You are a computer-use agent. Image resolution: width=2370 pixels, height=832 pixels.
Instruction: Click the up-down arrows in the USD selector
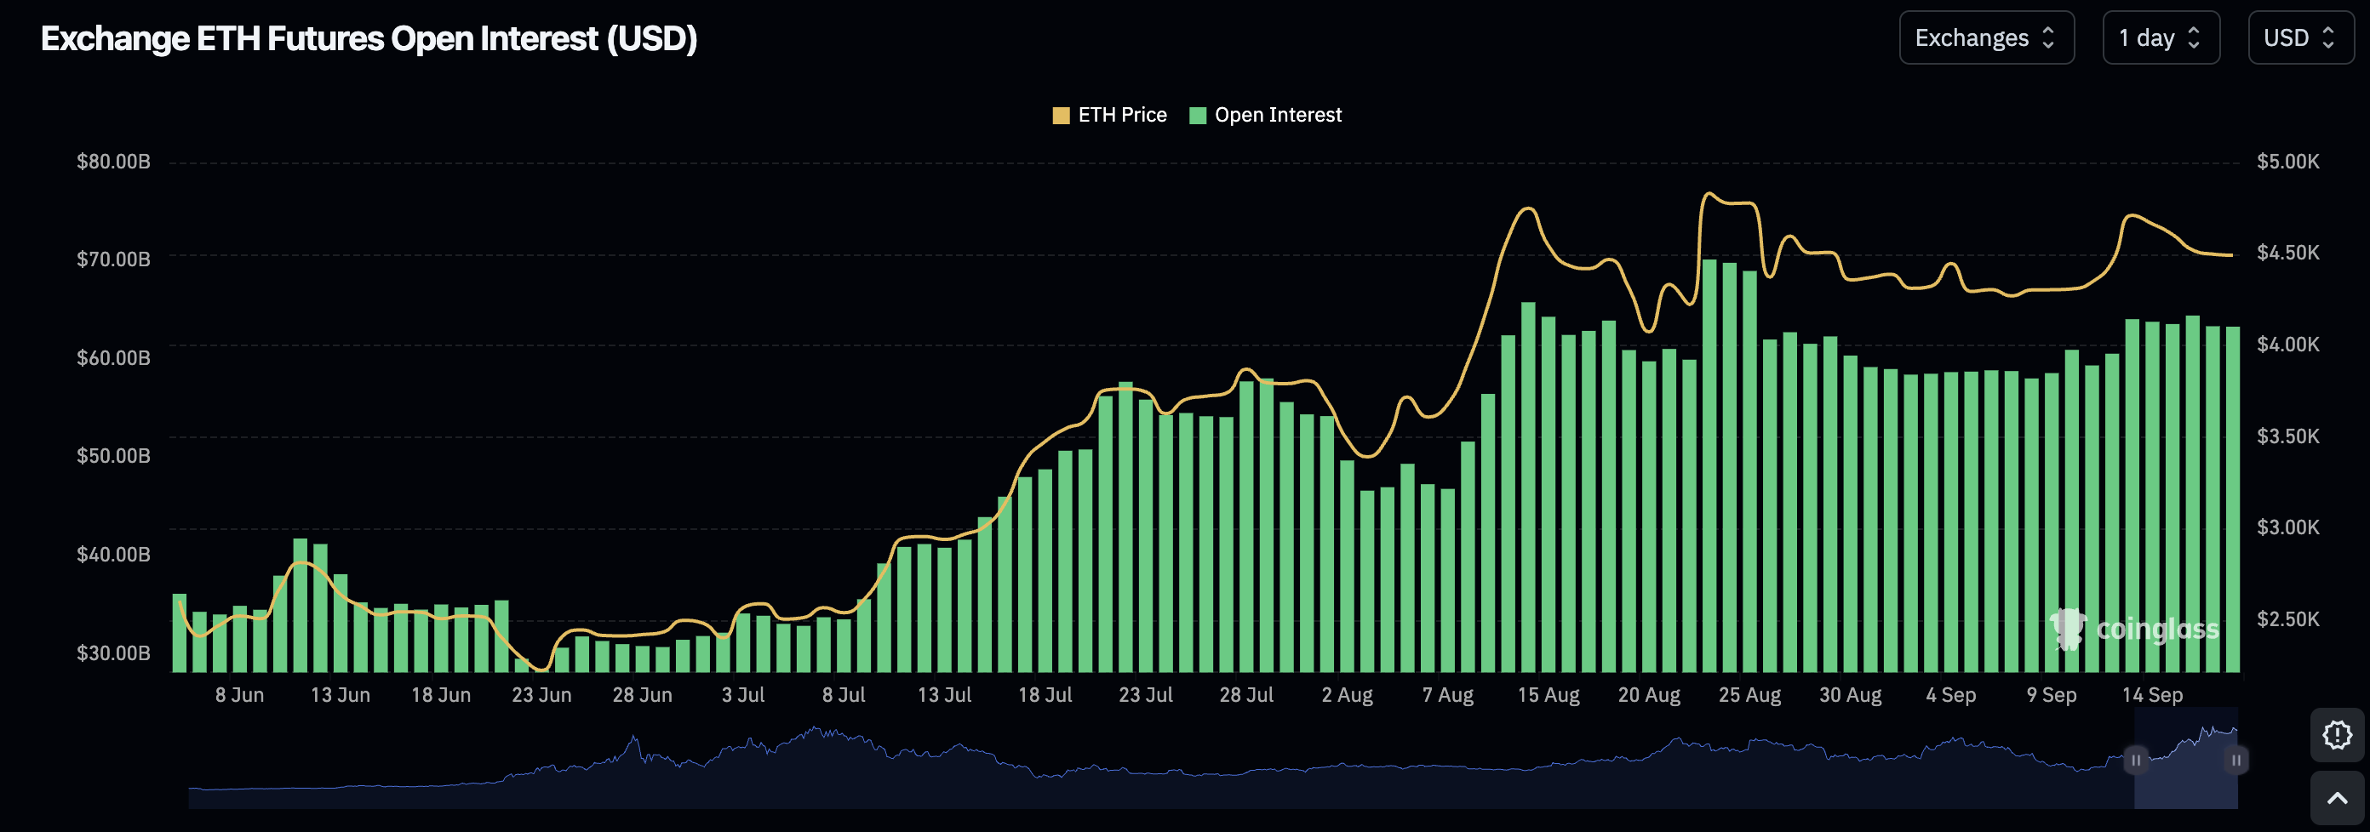(2327, 37)
